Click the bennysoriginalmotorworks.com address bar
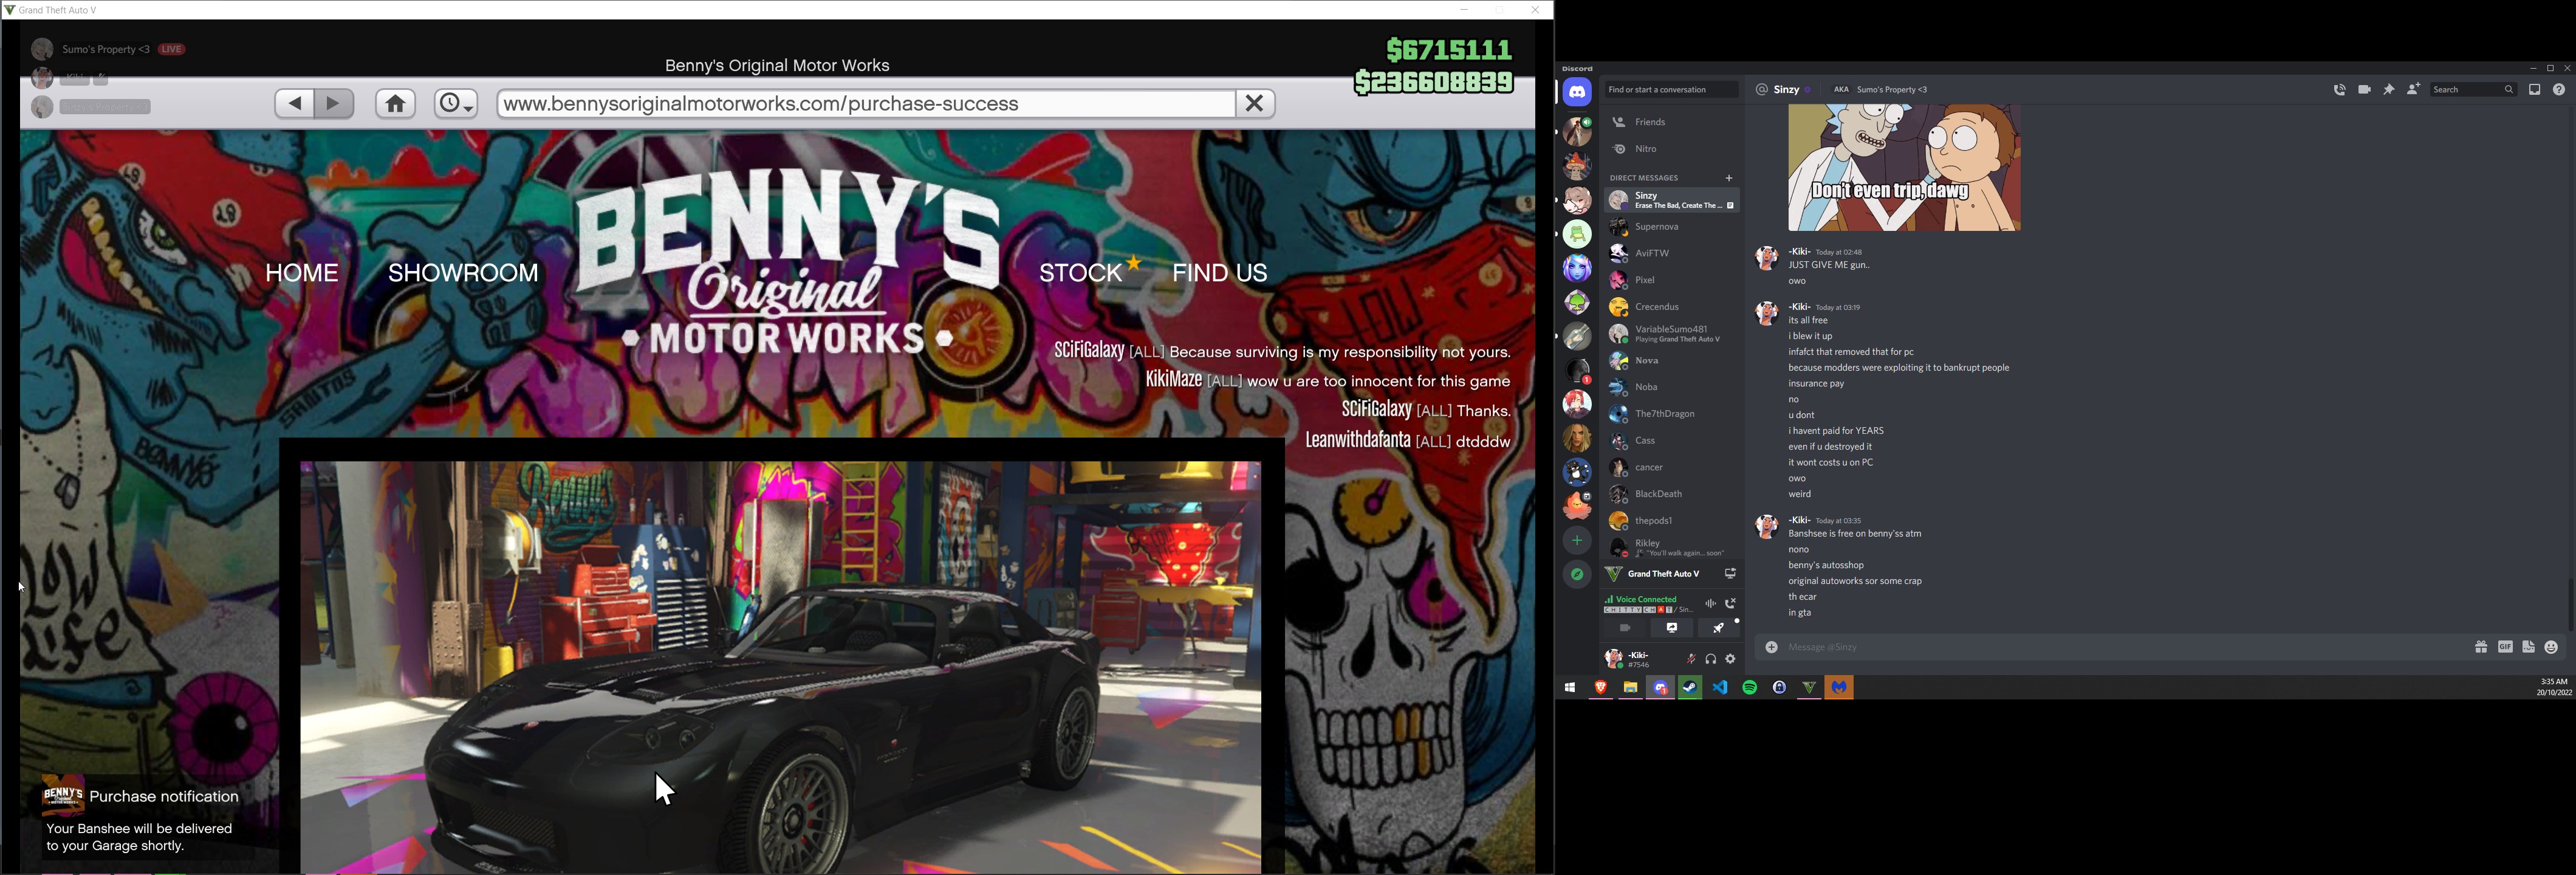This screenshot has height=875, width=2576. [x=865, y=104]
